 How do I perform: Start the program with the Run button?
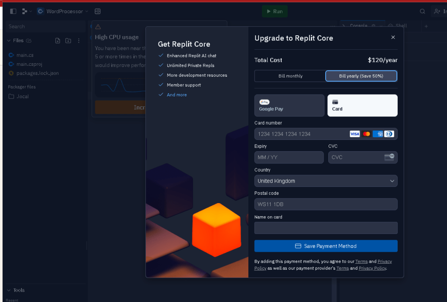[275, 11]
